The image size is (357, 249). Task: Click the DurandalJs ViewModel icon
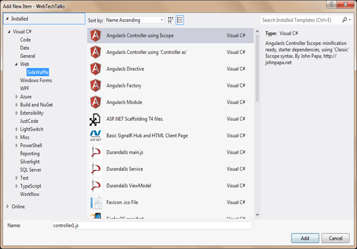pos(96,185)
